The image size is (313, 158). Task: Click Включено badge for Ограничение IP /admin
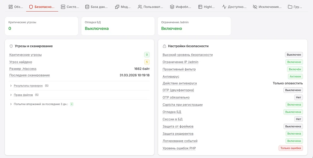pyautogui.click(x=294, y=62)
